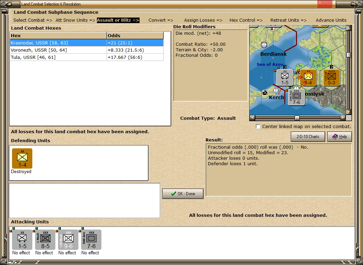Click the Hex column header
The height and width of the screenshot is (265, 363).
58,35
